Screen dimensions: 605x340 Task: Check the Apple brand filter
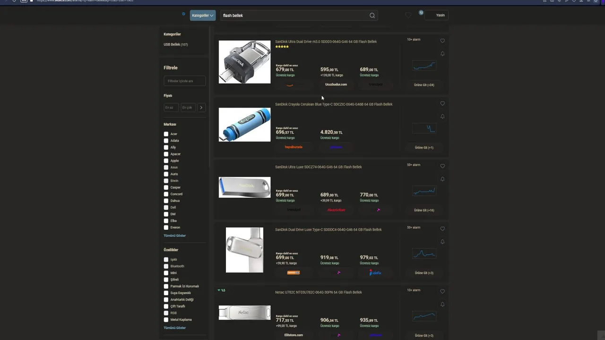[x=166, y=161]
